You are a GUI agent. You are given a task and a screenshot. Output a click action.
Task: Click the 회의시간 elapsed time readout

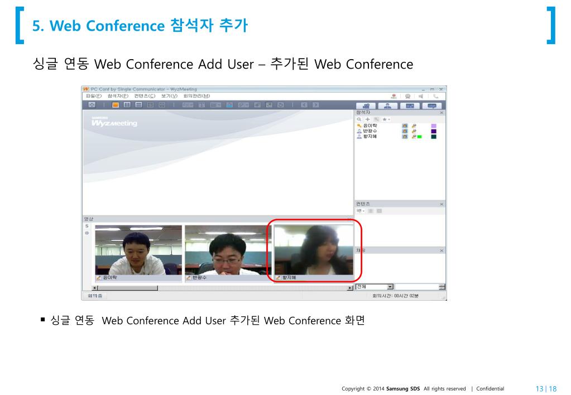(x=395, y=296)
